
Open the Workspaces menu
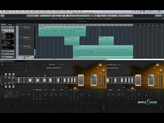(x=58, y=11)
